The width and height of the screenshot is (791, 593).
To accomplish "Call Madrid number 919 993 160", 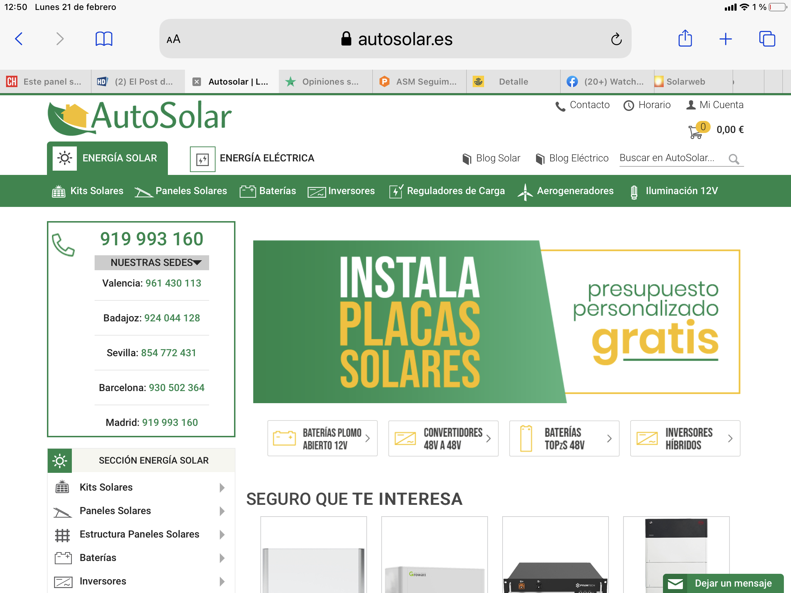I will (x=170, y=423).
